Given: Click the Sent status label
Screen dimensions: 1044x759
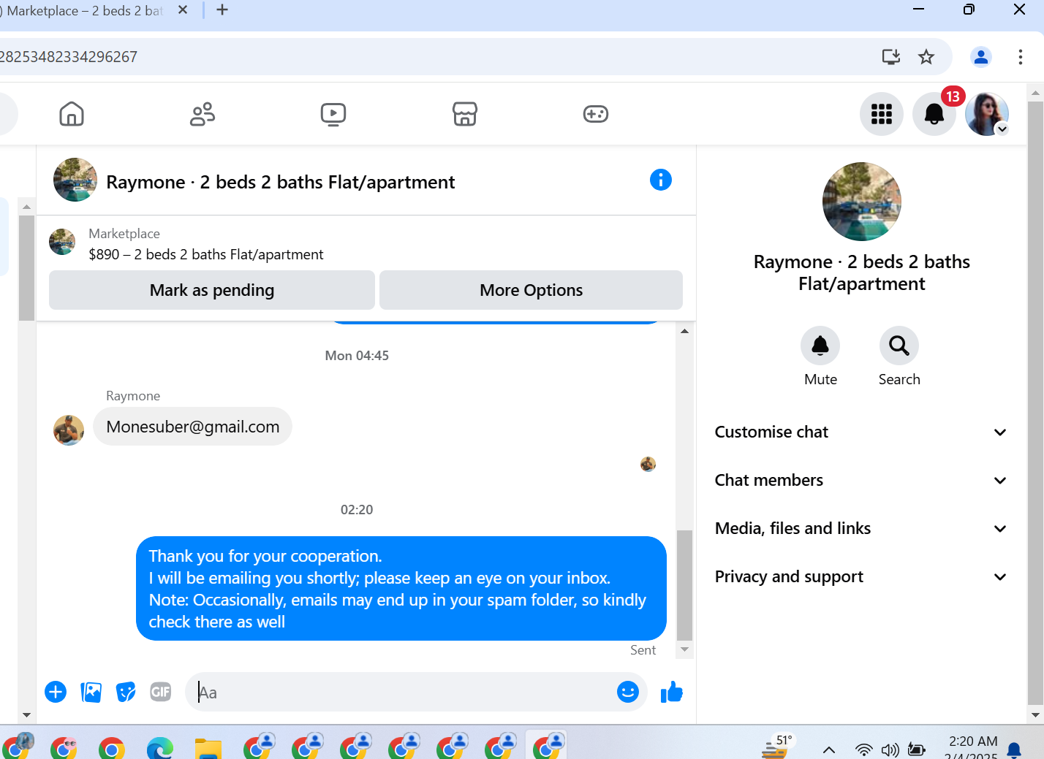Looking at the screenshot, I should (643, 650).
